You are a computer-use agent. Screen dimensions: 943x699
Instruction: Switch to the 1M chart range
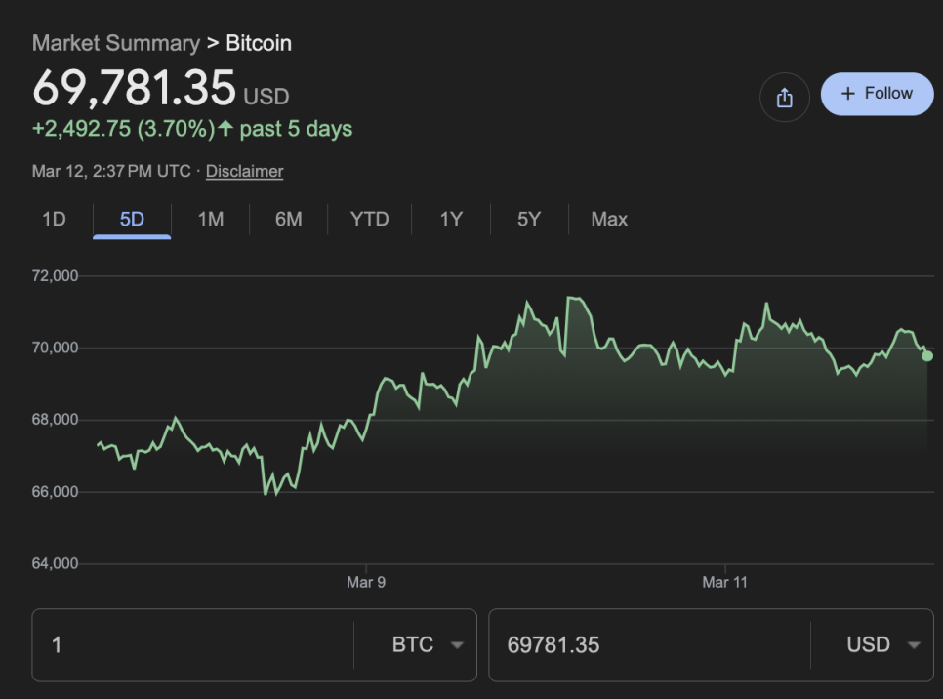(211, 220)
